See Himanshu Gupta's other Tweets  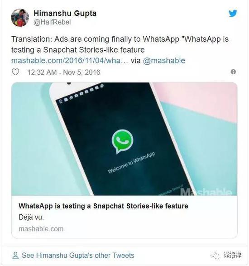(78, 255)
